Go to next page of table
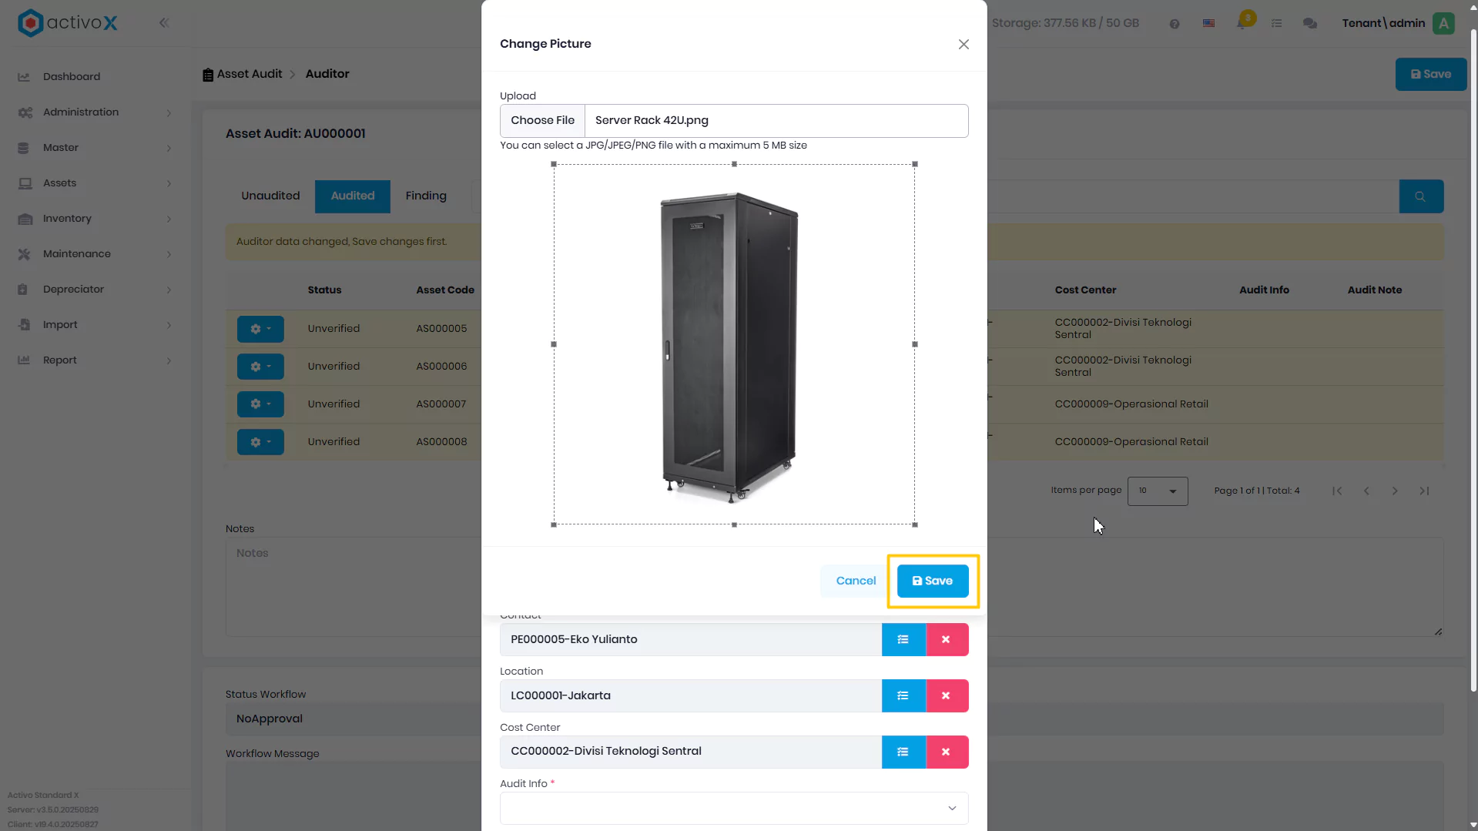The image size is (1478, 831). [x=1395, y=491]
